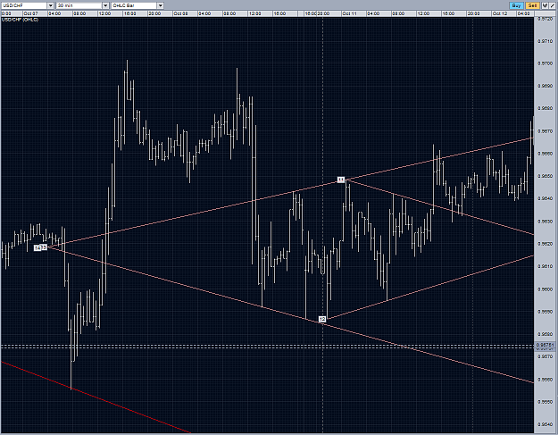
Task: Click the Oct 11 date label
Action: pos(349,13)
